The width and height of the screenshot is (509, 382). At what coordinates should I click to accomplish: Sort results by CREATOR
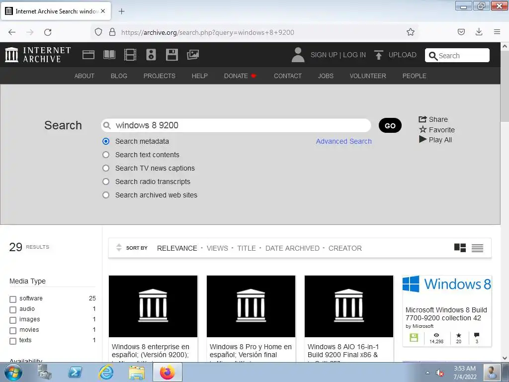coord(345,248)
